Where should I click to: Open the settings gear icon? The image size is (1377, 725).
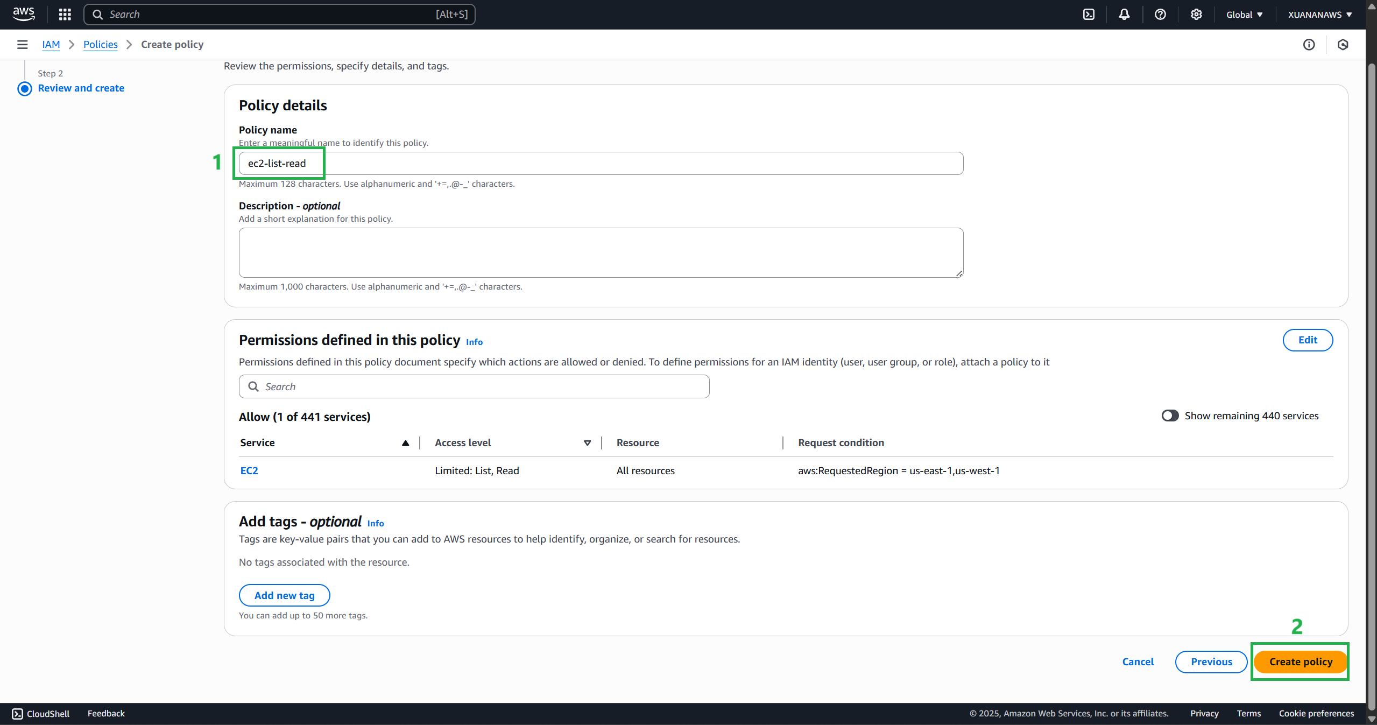1196,15
